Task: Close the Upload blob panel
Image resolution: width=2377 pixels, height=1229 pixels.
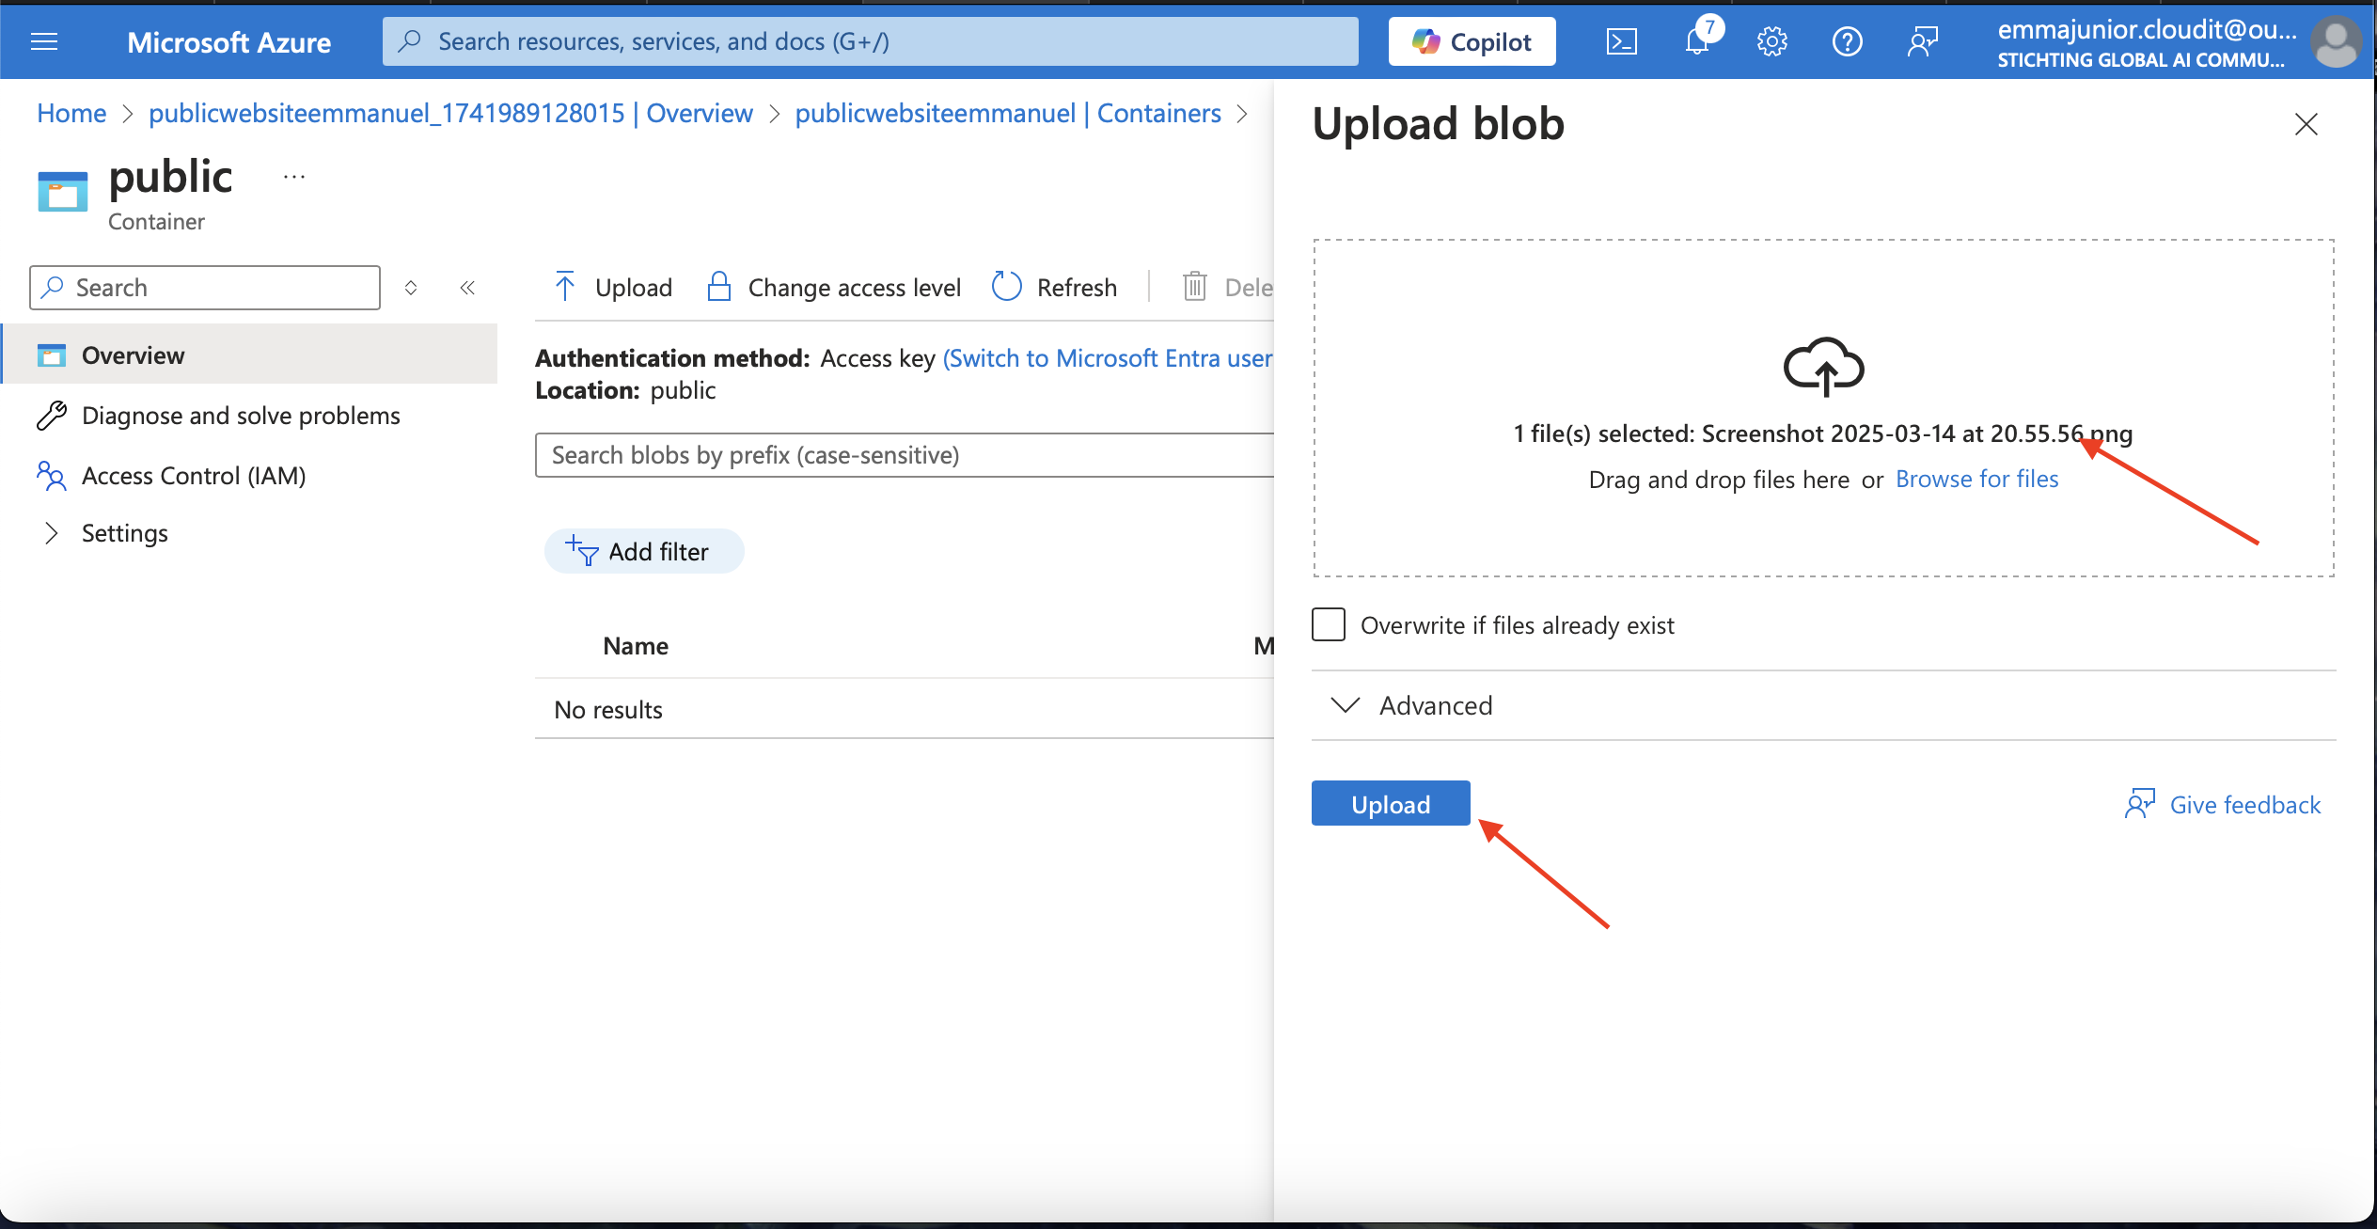Action: pyautogui.click(x=2306, y=124)
